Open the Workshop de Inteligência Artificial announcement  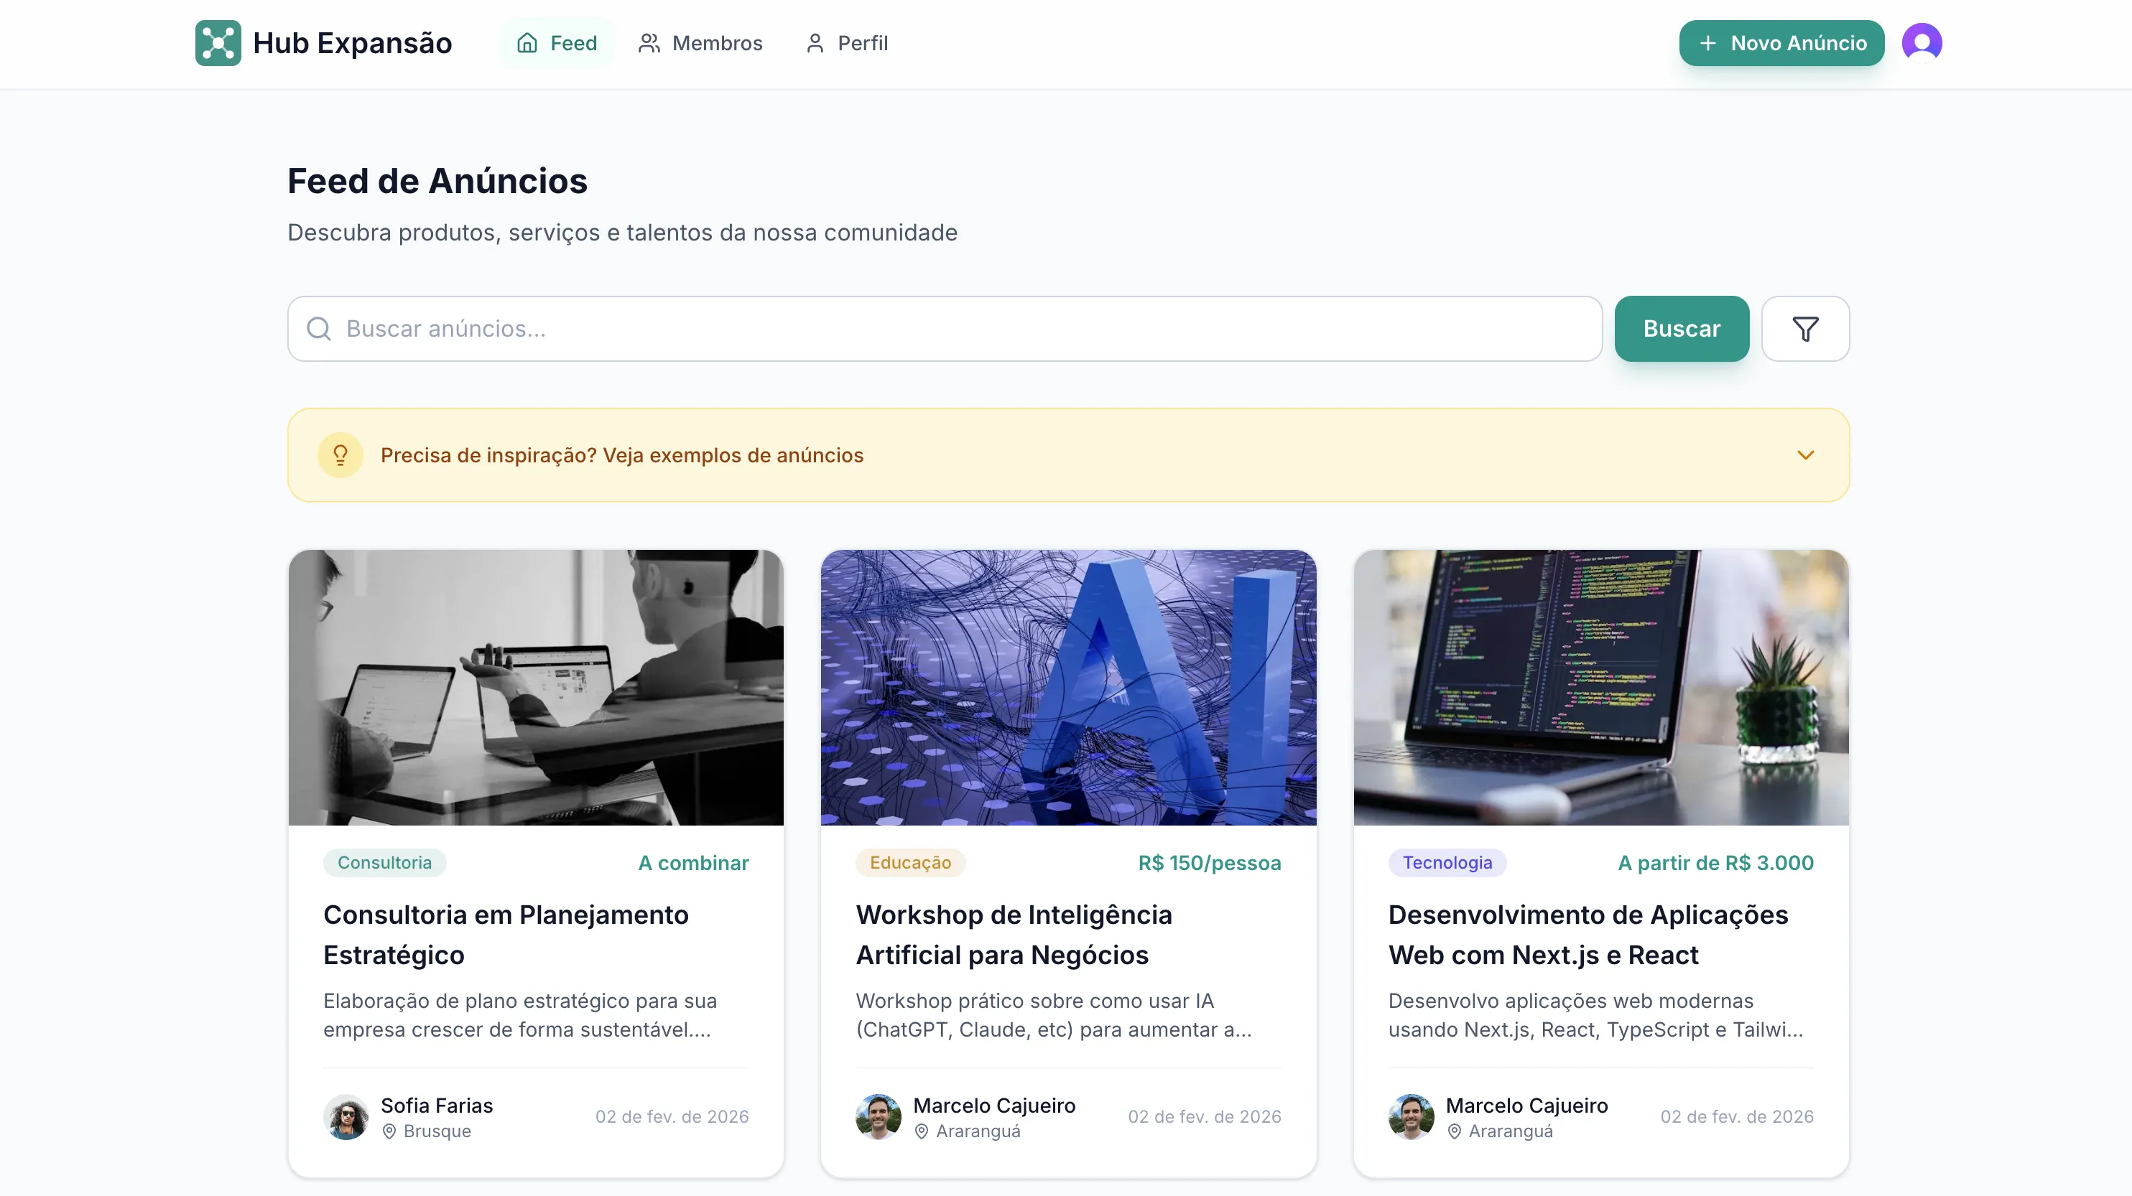[1013, 935]
